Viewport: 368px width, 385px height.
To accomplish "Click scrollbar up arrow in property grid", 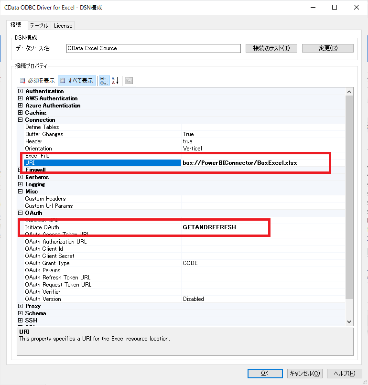I will click(x=349, y=92).
